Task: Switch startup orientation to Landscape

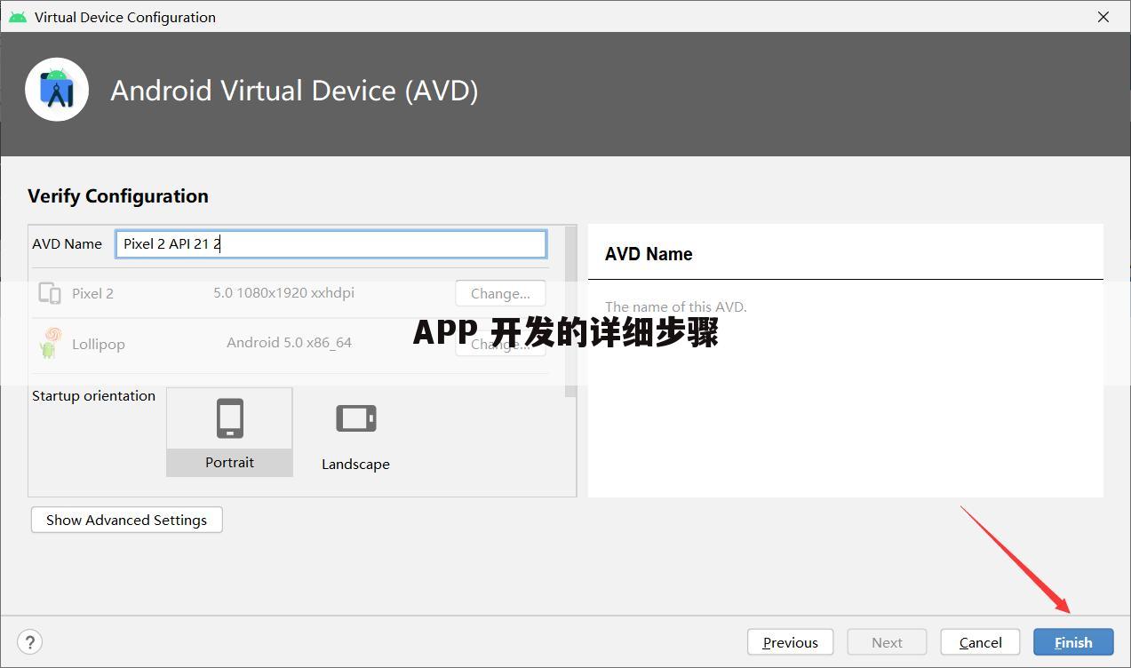Action: tap(355, 432)
